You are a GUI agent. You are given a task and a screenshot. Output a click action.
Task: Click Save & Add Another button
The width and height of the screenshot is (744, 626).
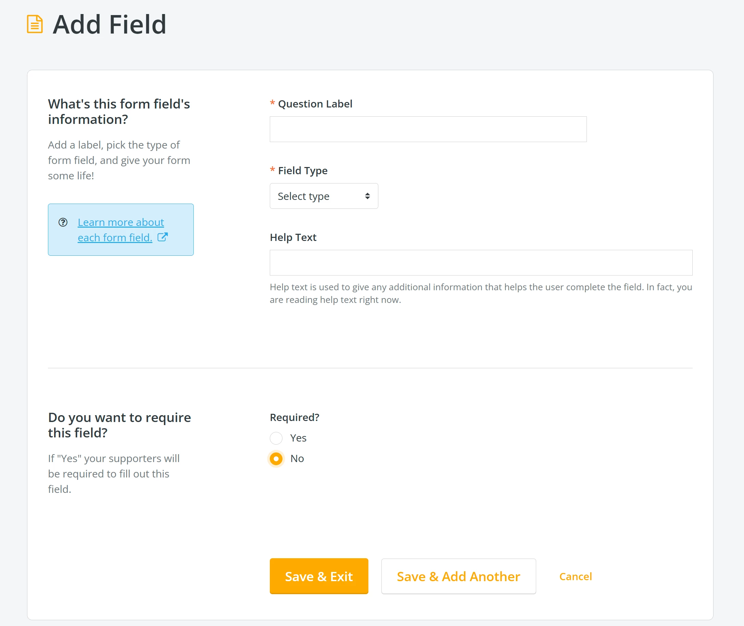coord(458,576)
